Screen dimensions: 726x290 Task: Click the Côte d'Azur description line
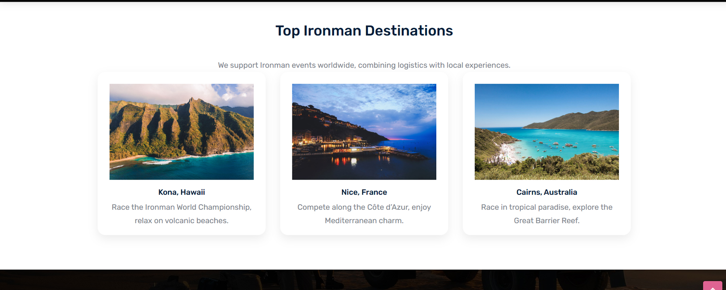(364, 207)
